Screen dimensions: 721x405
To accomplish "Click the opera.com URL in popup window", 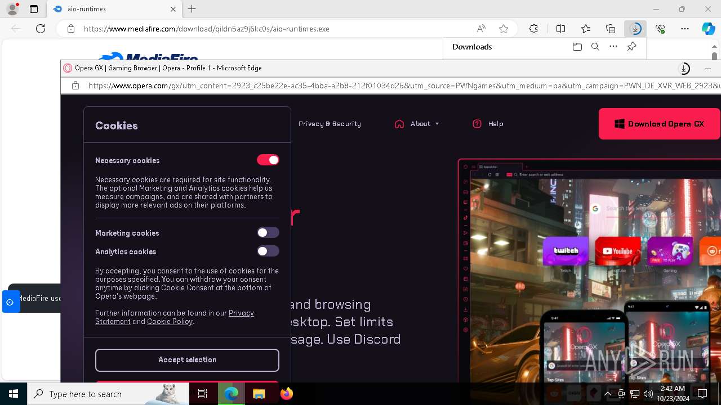I will [x=404, y=85].
